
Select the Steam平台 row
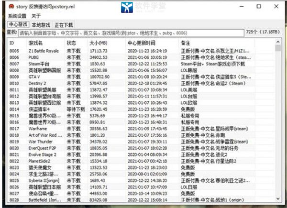coord(141,64)
